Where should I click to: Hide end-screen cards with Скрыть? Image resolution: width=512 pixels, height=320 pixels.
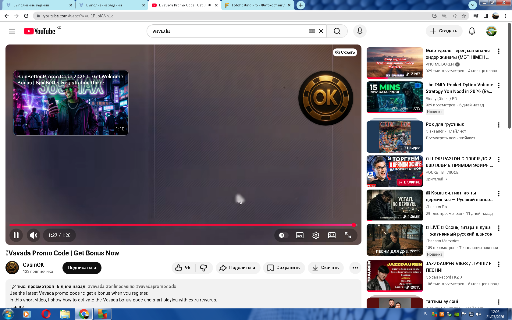pyautogui.click(x=345, y=52)
